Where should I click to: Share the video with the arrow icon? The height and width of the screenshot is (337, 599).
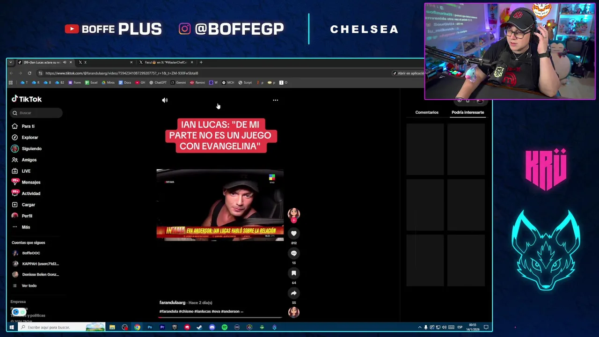click(294, 293)
